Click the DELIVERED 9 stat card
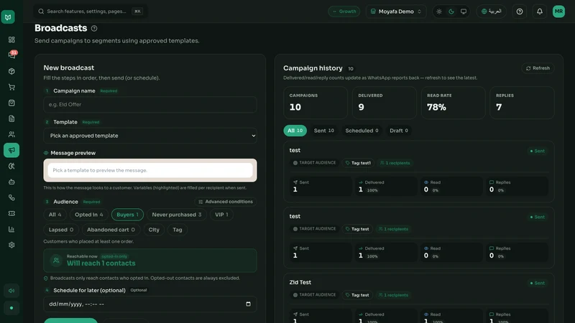This screenshot has width=575, height=323. pos(385,103)
